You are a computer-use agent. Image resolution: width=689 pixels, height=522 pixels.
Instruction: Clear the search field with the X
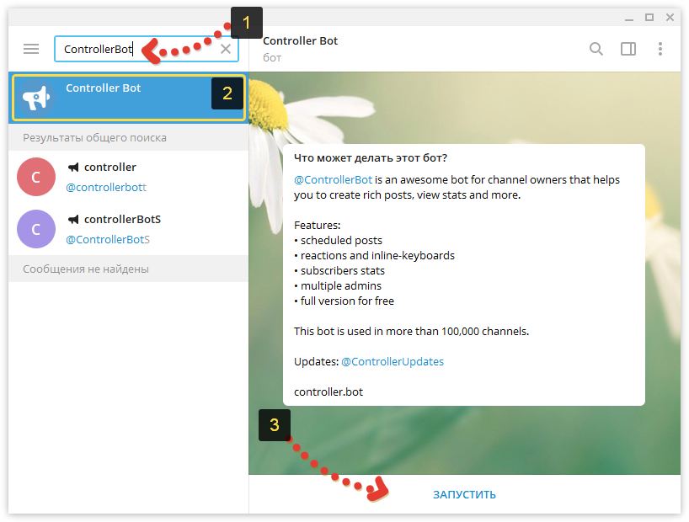point(226,49)
